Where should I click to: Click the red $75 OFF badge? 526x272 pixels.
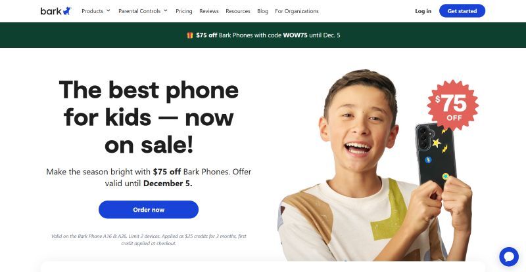pos(453,105)
